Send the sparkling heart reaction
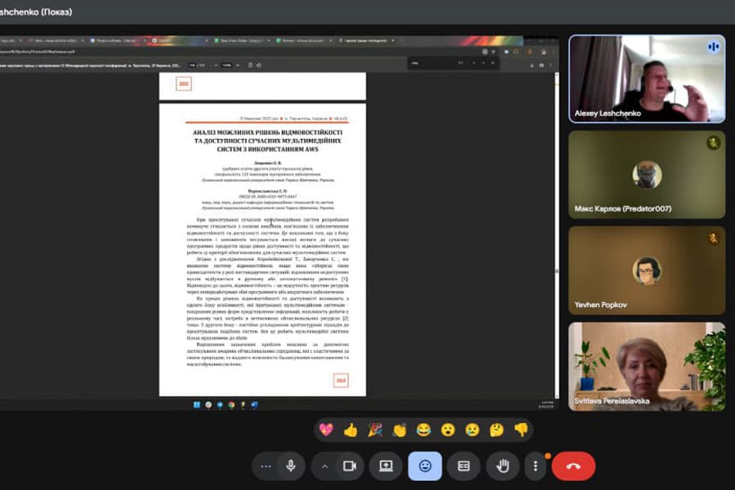The width and height of the screenshot is (735, 490). click(326, 430)
